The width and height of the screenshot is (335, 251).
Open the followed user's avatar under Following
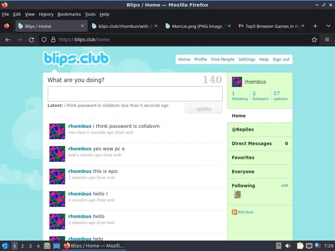pyautogui.click(x=238, y=194)
